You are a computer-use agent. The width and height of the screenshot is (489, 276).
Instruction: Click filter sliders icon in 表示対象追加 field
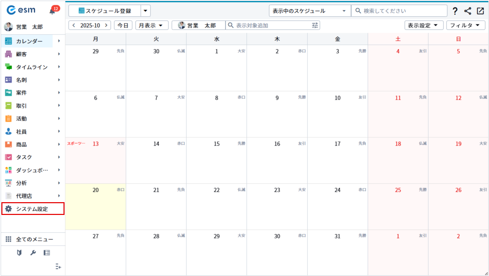coord(315,25)
